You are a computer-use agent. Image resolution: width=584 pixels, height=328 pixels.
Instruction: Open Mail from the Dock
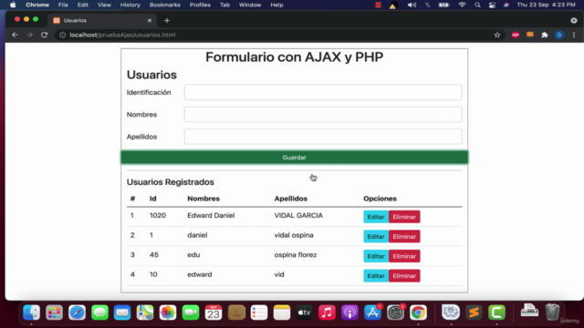(x=122, y=313)
